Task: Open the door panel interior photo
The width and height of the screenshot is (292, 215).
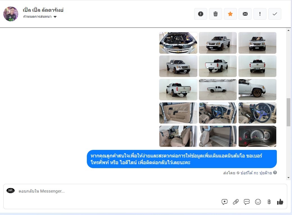Action: coord(178,113)
